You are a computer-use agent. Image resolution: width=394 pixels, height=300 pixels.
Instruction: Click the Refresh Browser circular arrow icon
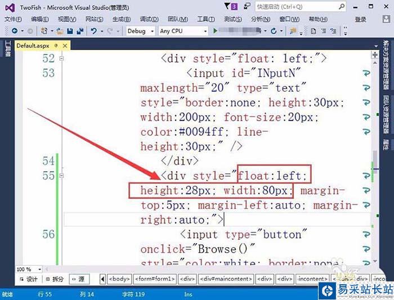click(274, 31)
